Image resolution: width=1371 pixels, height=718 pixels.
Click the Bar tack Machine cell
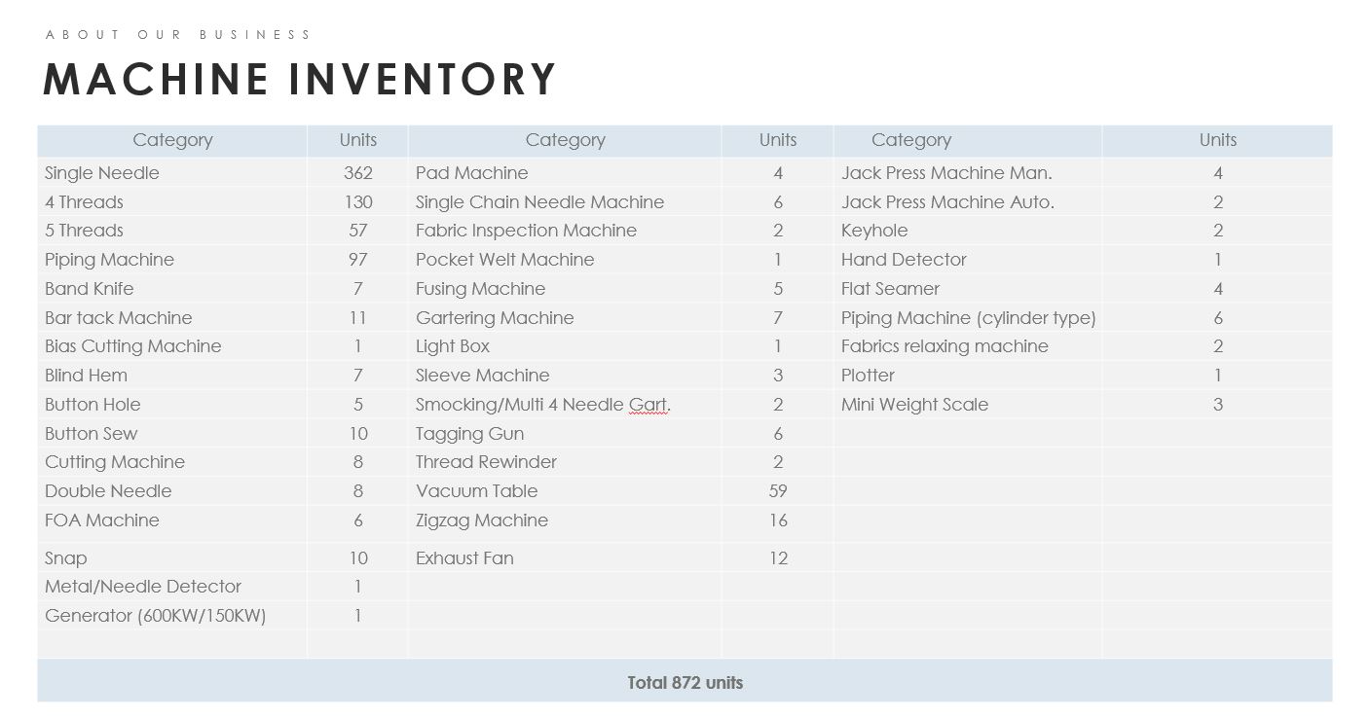(119, 318)
